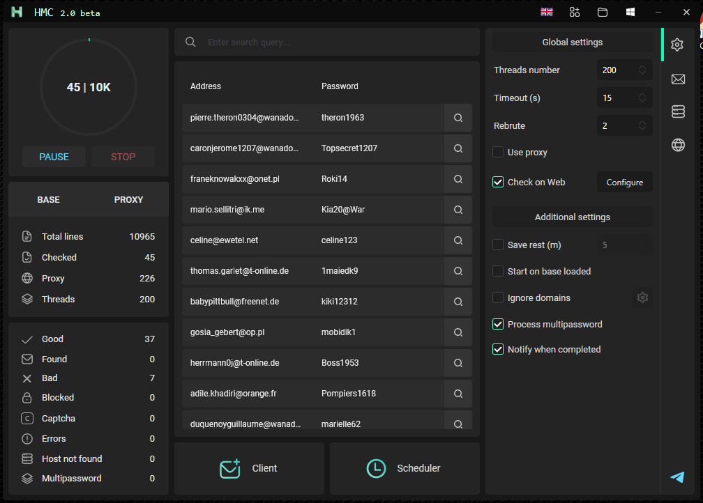Enable the Use proxy checkbox
The height and width of the screenshot is (503, 703).
tap(498, 153)
